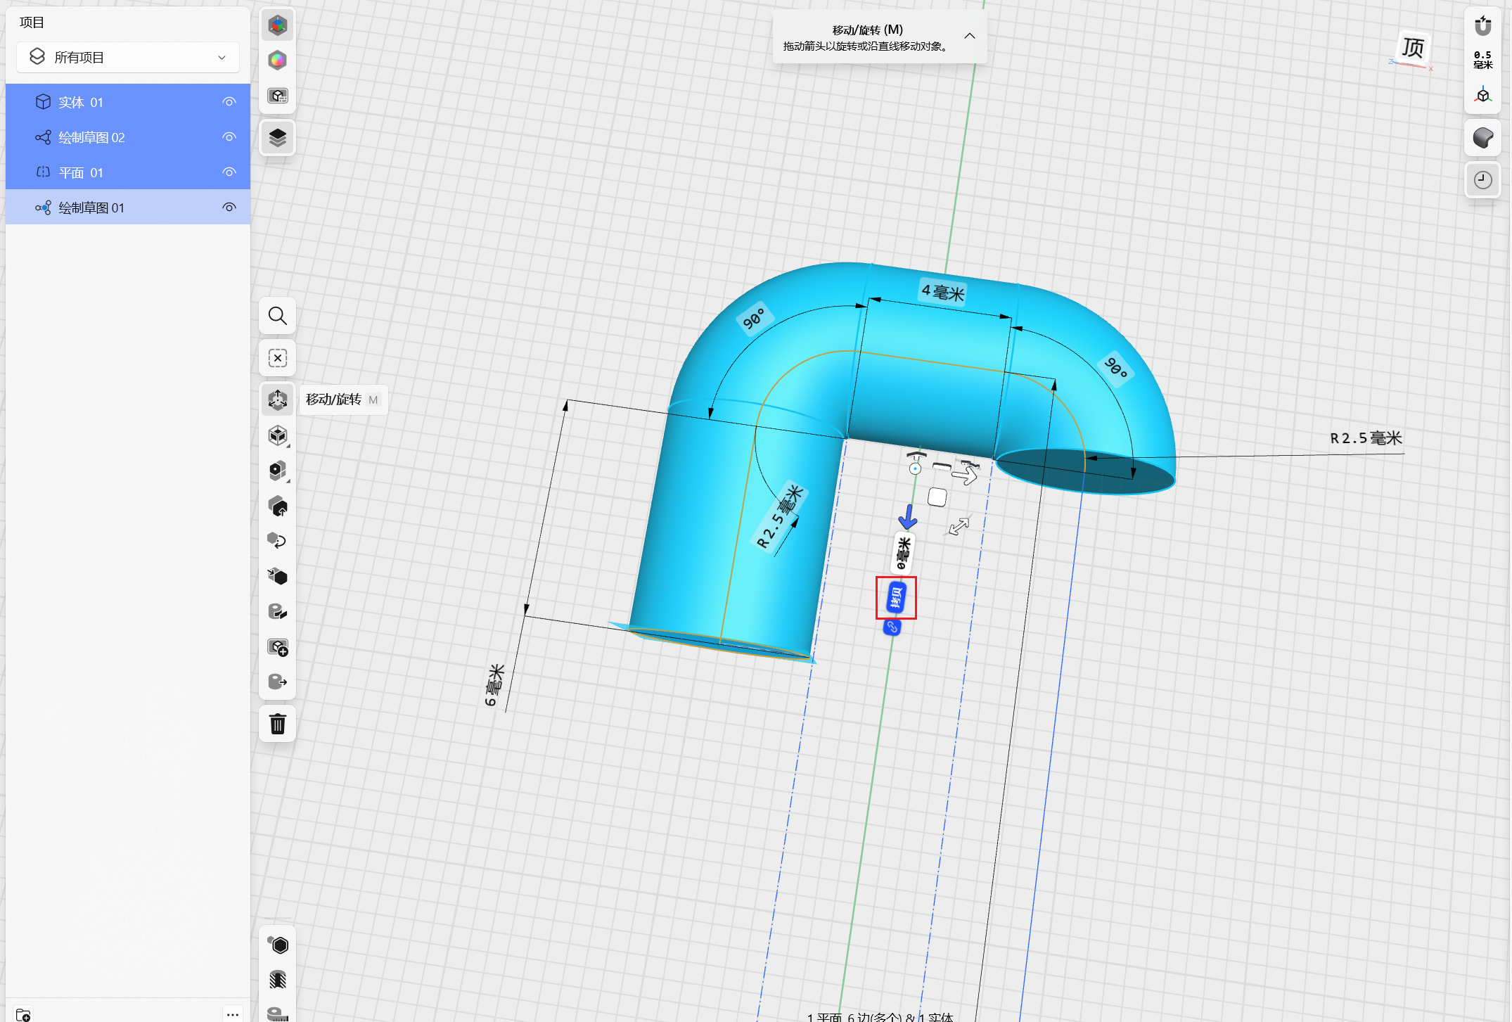1512x1022 pixels.
Task: Open the three-dots more options menu
Action: point(233,1014)
